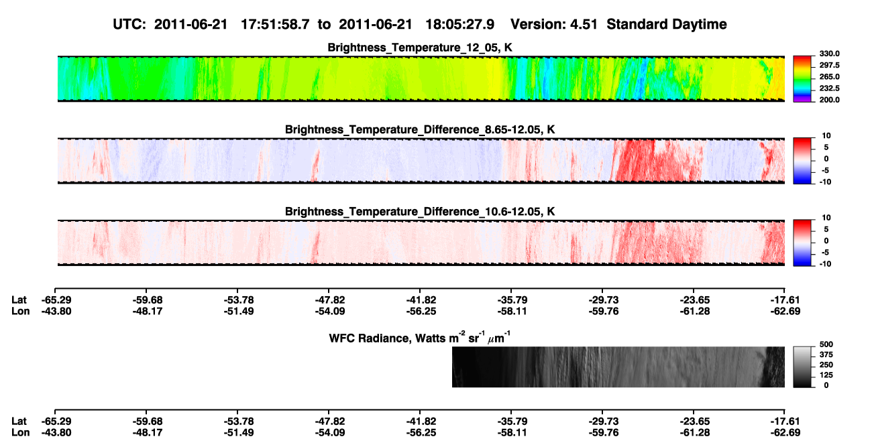
Task: Click the 375 label on the radiance color bar
Action: click(826, 355)
